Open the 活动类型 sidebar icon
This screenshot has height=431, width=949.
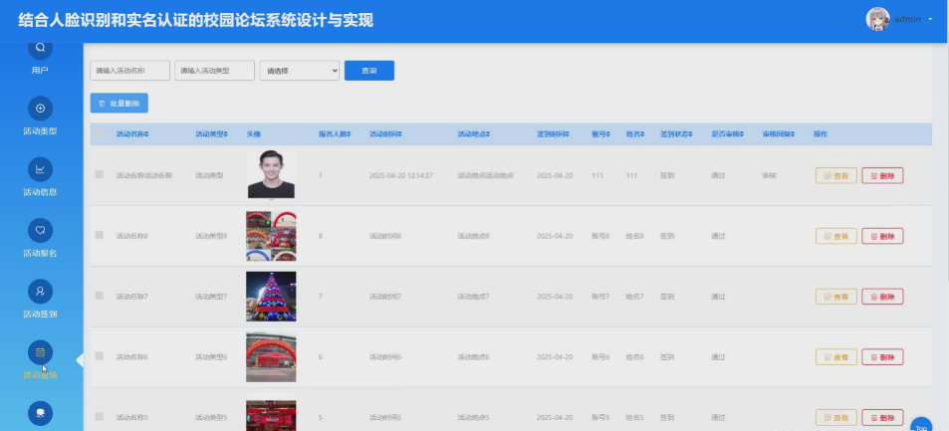(x=40, y=108)
